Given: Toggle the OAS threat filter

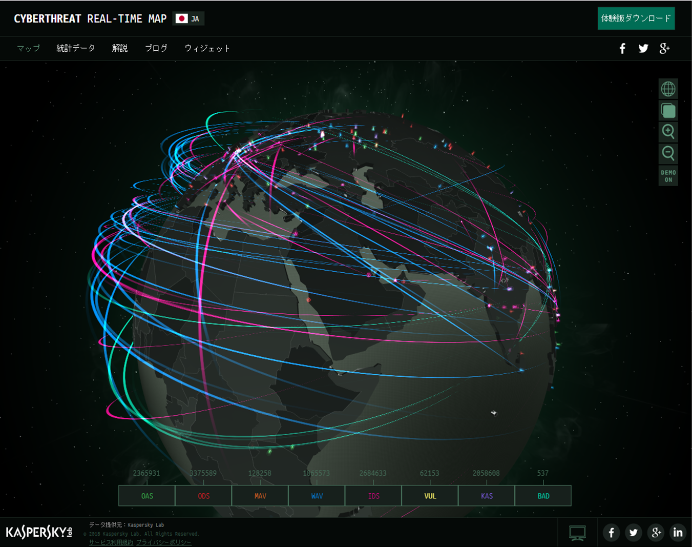Looking at the screenshot, I should pos(147,496).
